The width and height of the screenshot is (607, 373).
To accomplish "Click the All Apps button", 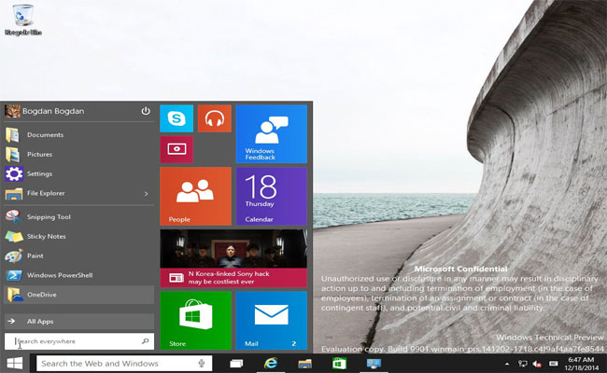I will [x=79, y=321].
